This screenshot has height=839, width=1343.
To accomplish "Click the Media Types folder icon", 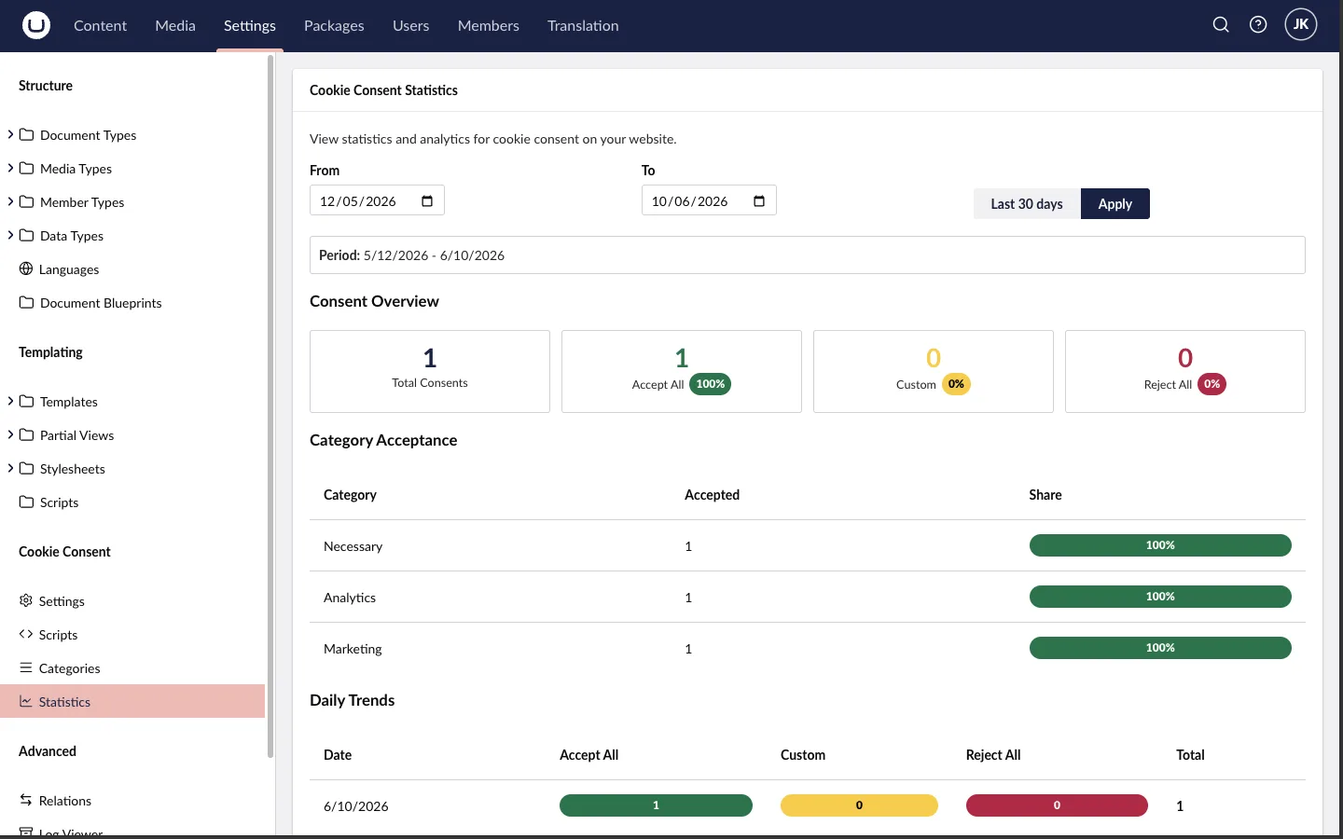I will coord(27,169).
